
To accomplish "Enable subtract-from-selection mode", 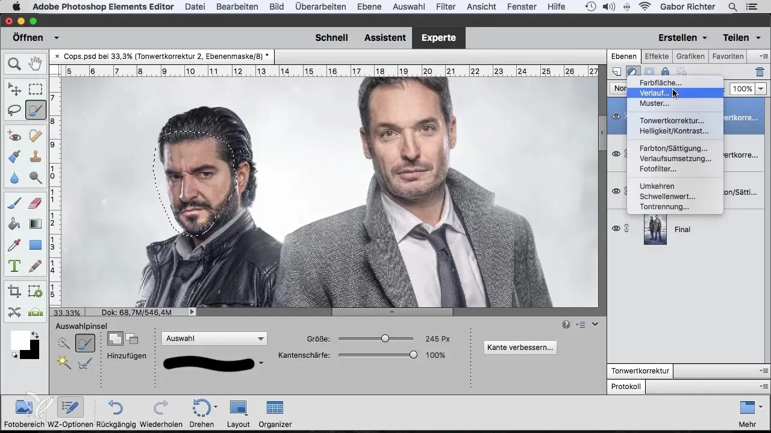I will [131, 338].
